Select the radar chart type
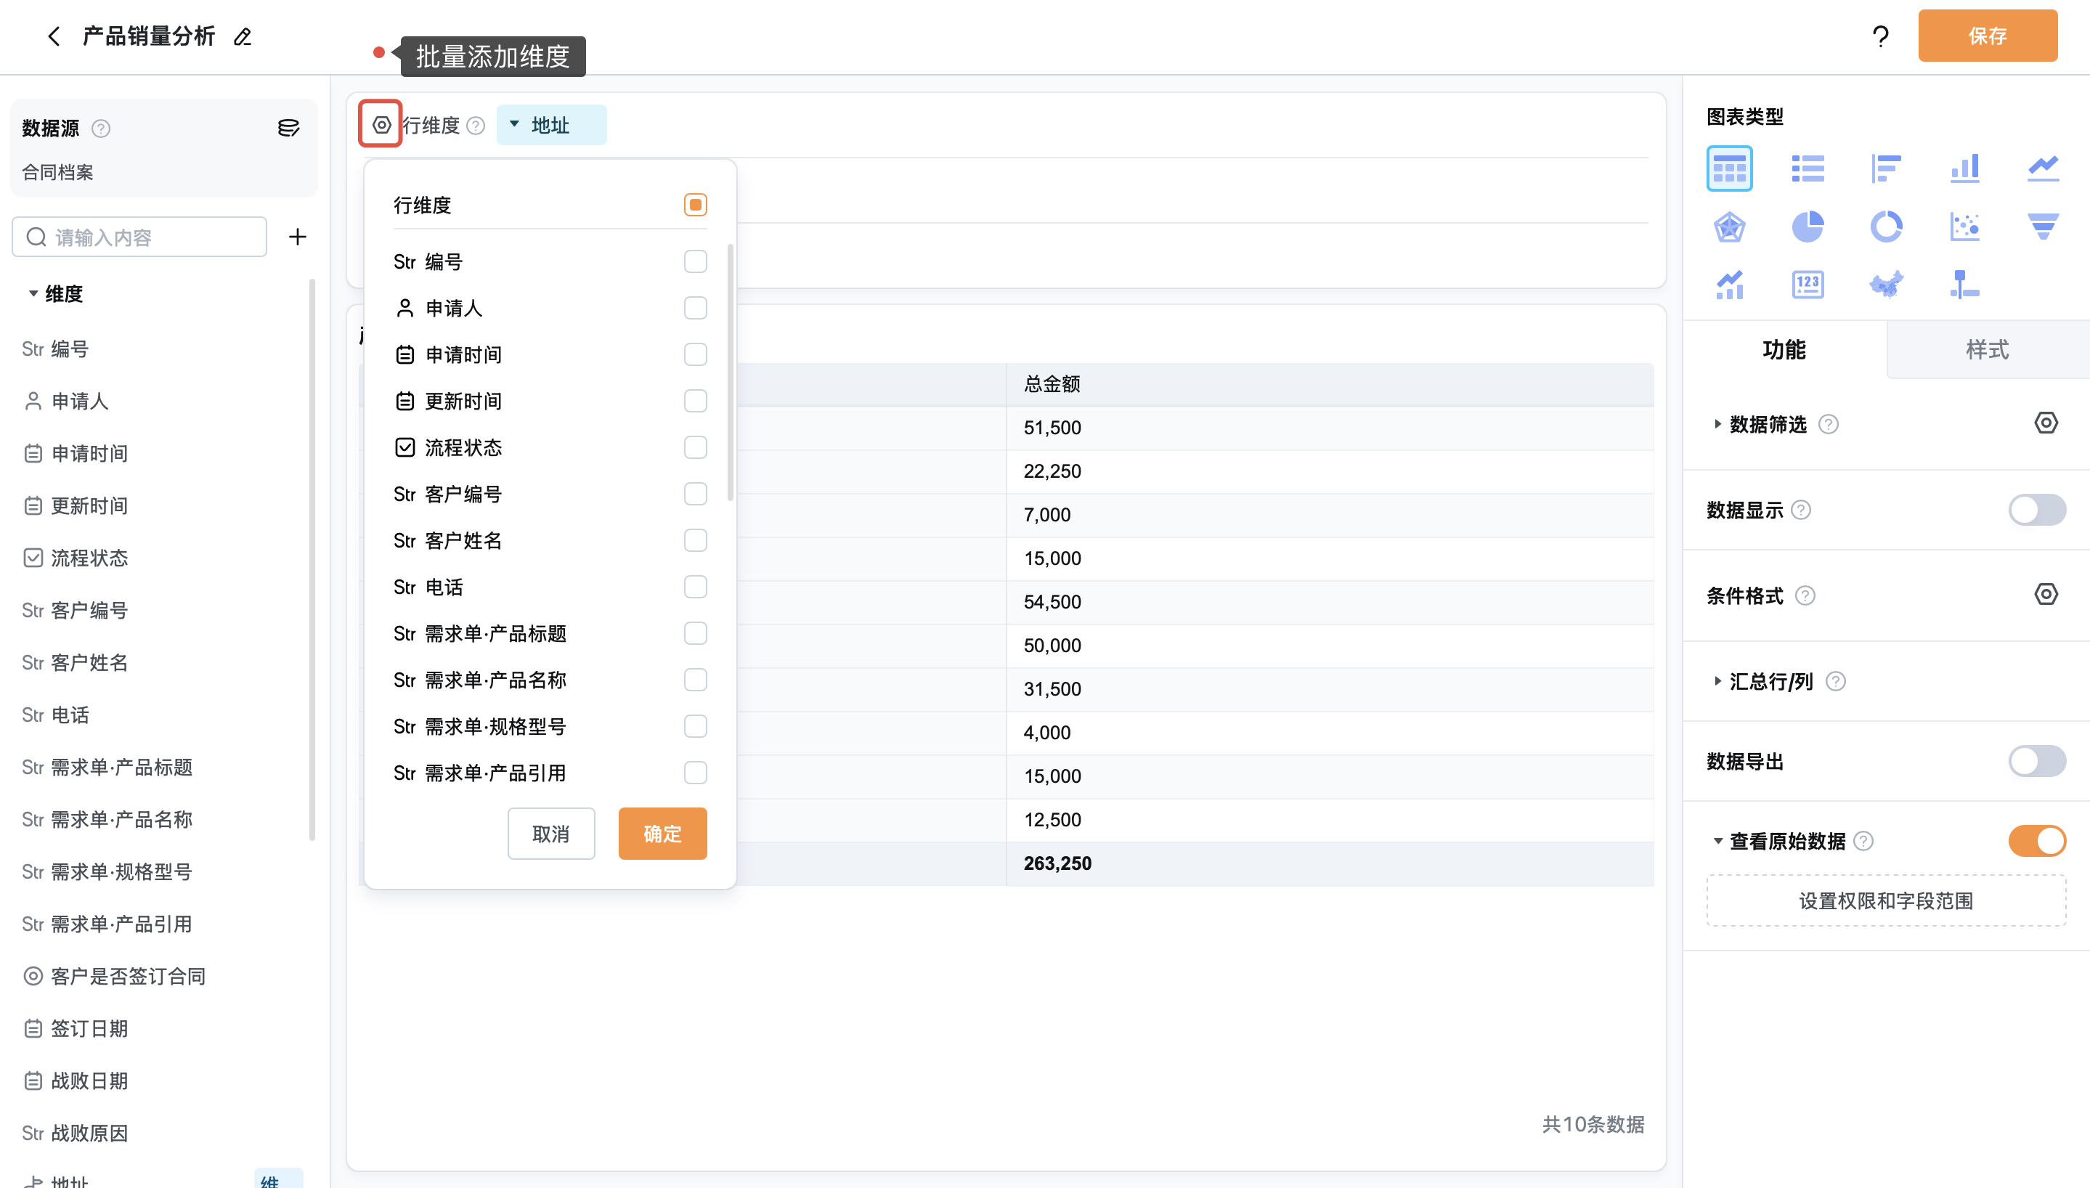This screenshot has width=2090, height=1188. pos(1728,227)
